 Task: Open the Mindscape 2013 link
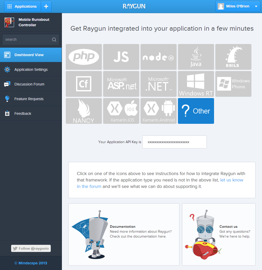pos(31,263)
